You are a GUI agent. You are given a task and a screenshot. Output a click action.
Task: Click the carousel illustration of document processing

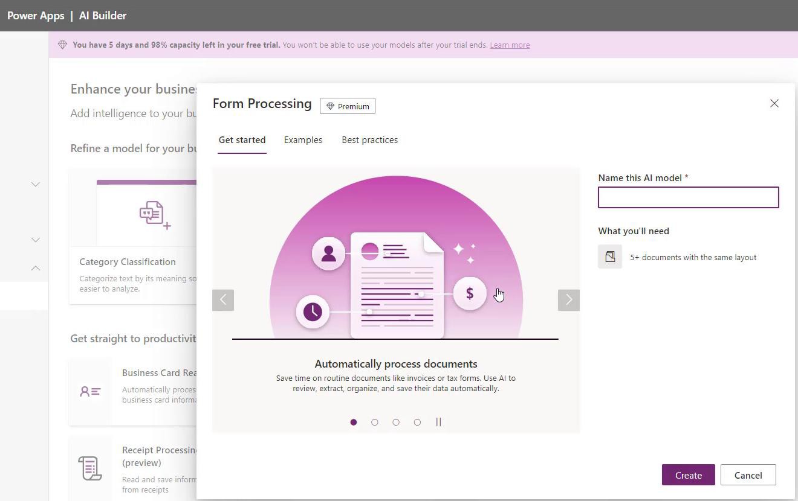tap(396, 258)
